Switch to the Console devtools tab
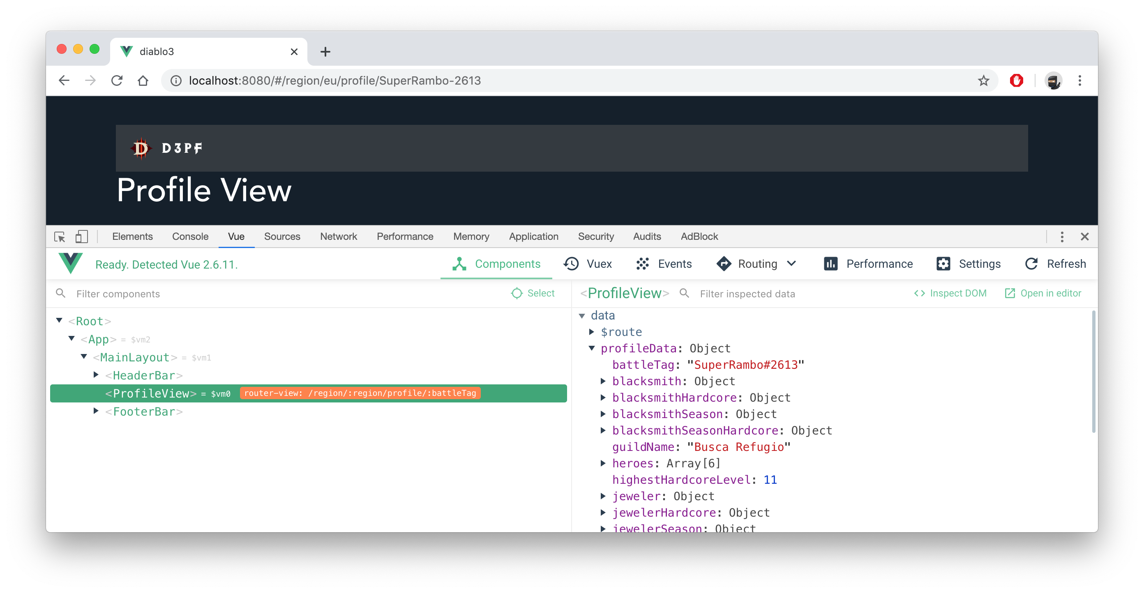The width and height of the screenshot is (1144, 593). 190,237
